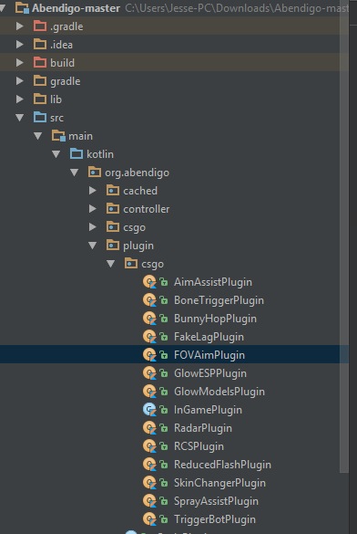357x534 pixels.
Task: Click the green lock icon beside GlowESPPlugin
Action: pos(164,373)
